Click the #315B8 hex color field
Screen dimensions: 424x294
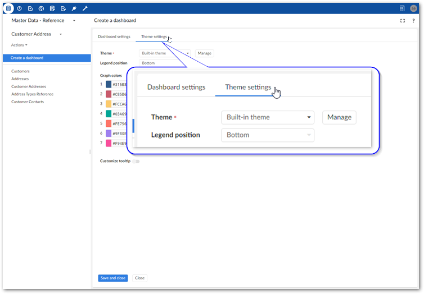point(119,84)
